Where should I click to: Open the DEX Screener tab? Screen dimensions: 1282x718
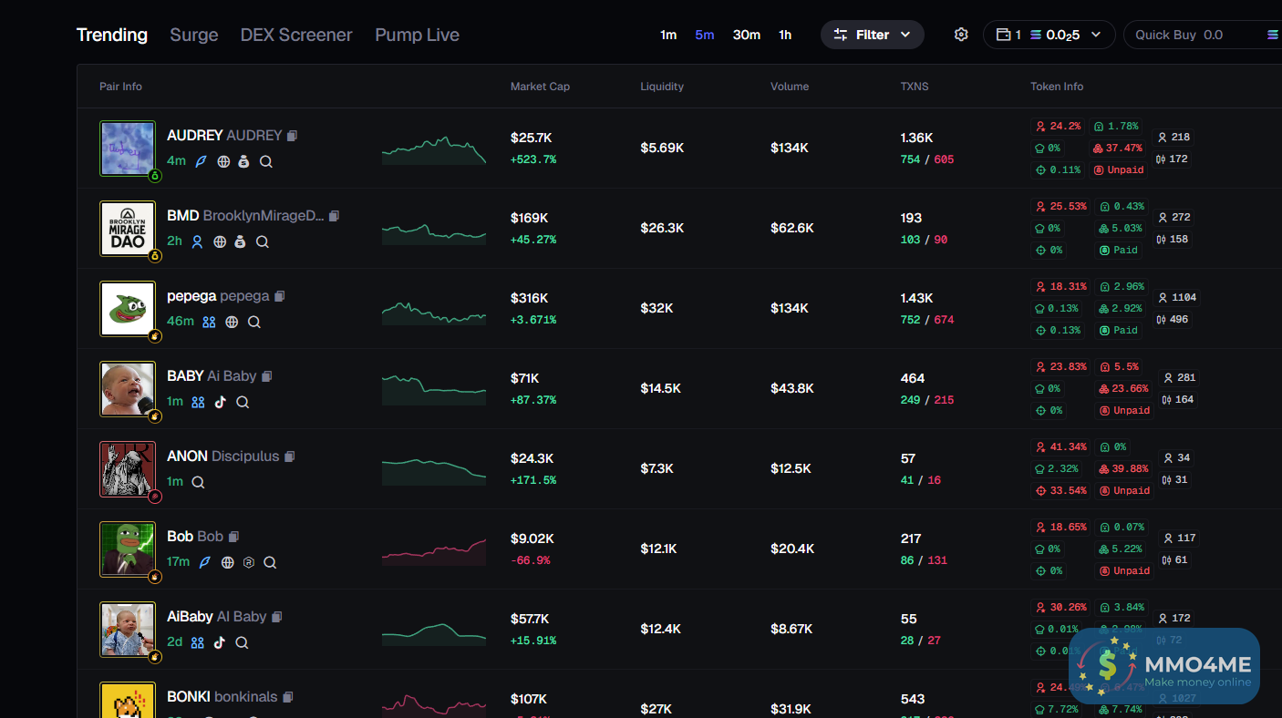tap(296, 35)
